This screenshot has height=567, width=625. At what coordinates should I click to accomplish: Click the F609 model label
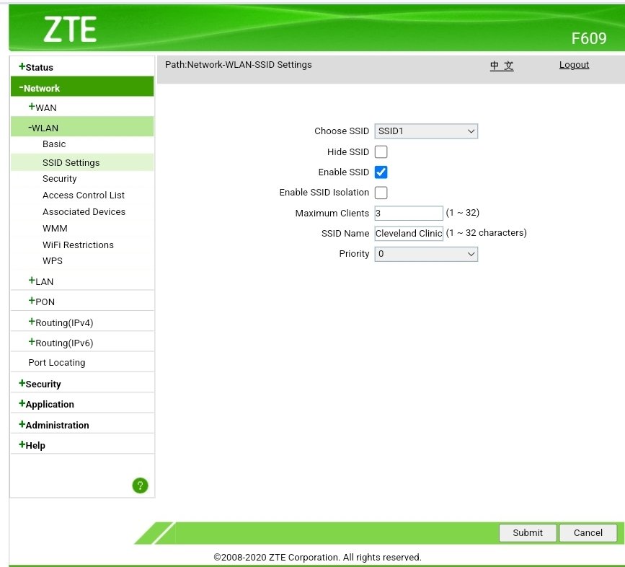(x=589, y=39)
